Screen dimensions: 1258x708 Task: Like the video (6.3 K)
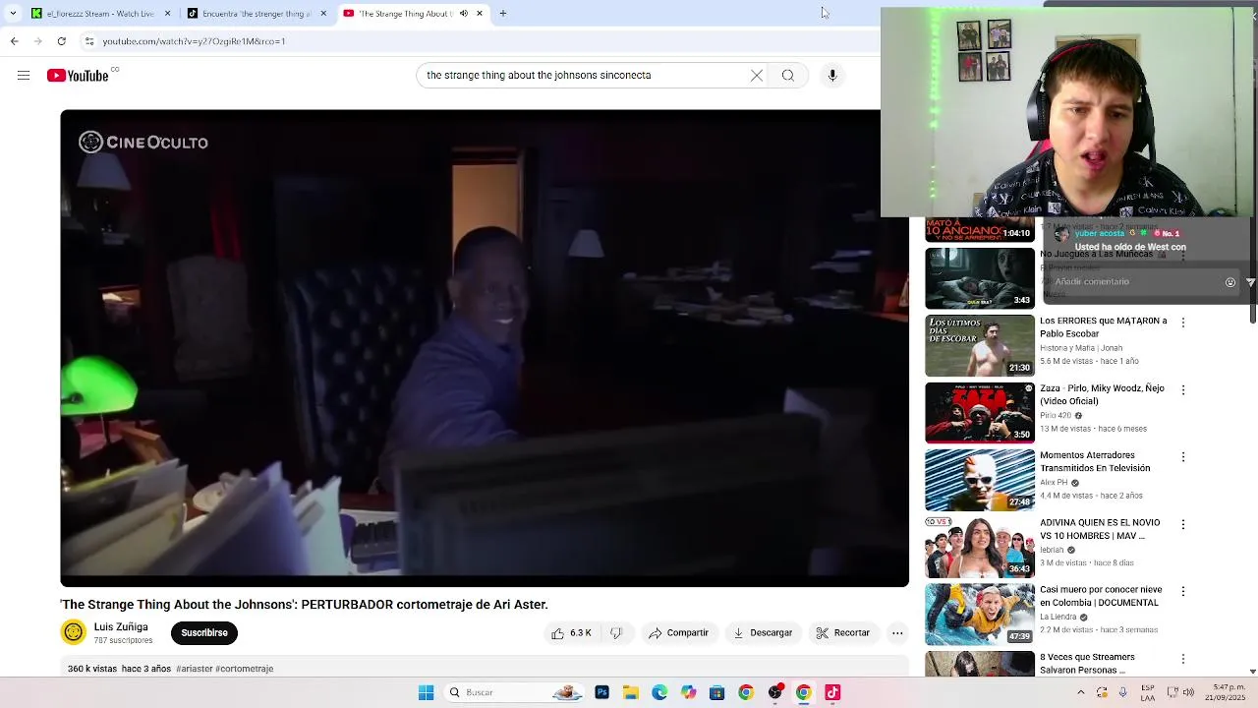[571, 633]
